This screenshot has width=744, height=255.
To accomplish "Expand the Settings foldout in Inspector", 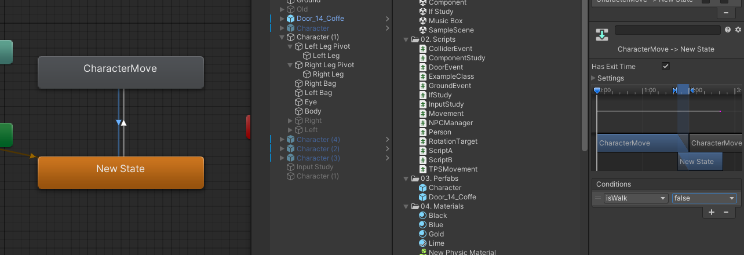I will tap(593, 78).
